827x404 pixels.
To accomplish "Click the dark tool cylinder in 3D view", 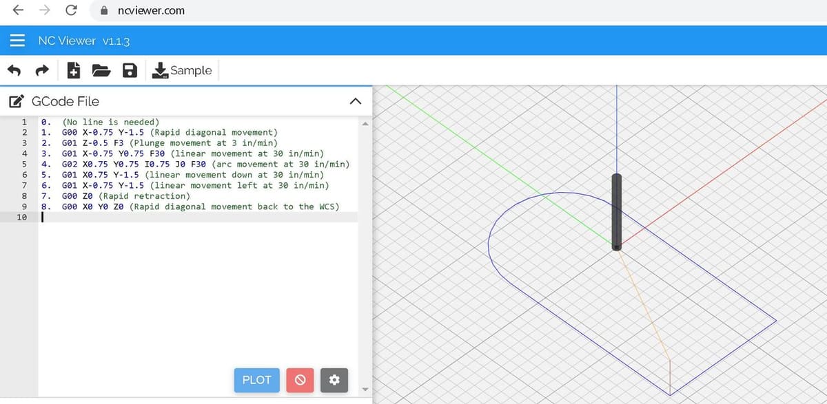I will click(x=616, y=212).
